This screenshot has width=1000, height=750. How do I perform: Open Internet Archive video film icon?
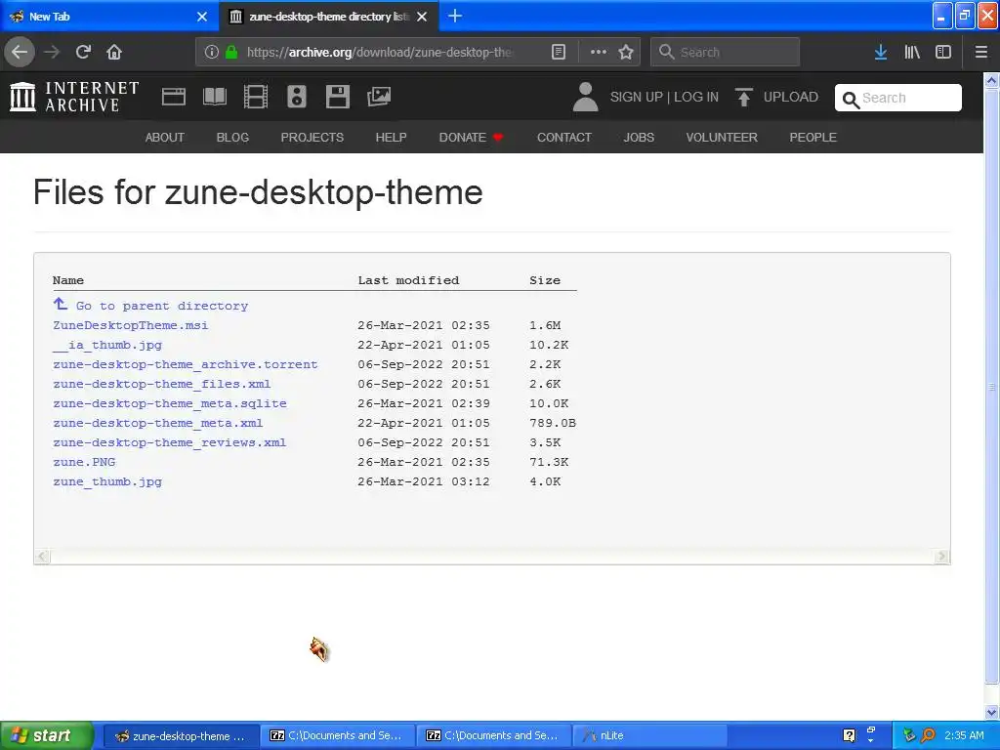(256, 97)
